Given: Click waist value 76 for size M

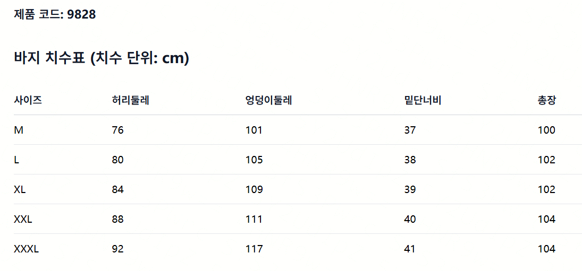Looking at the screenshot, I should 117,130.
